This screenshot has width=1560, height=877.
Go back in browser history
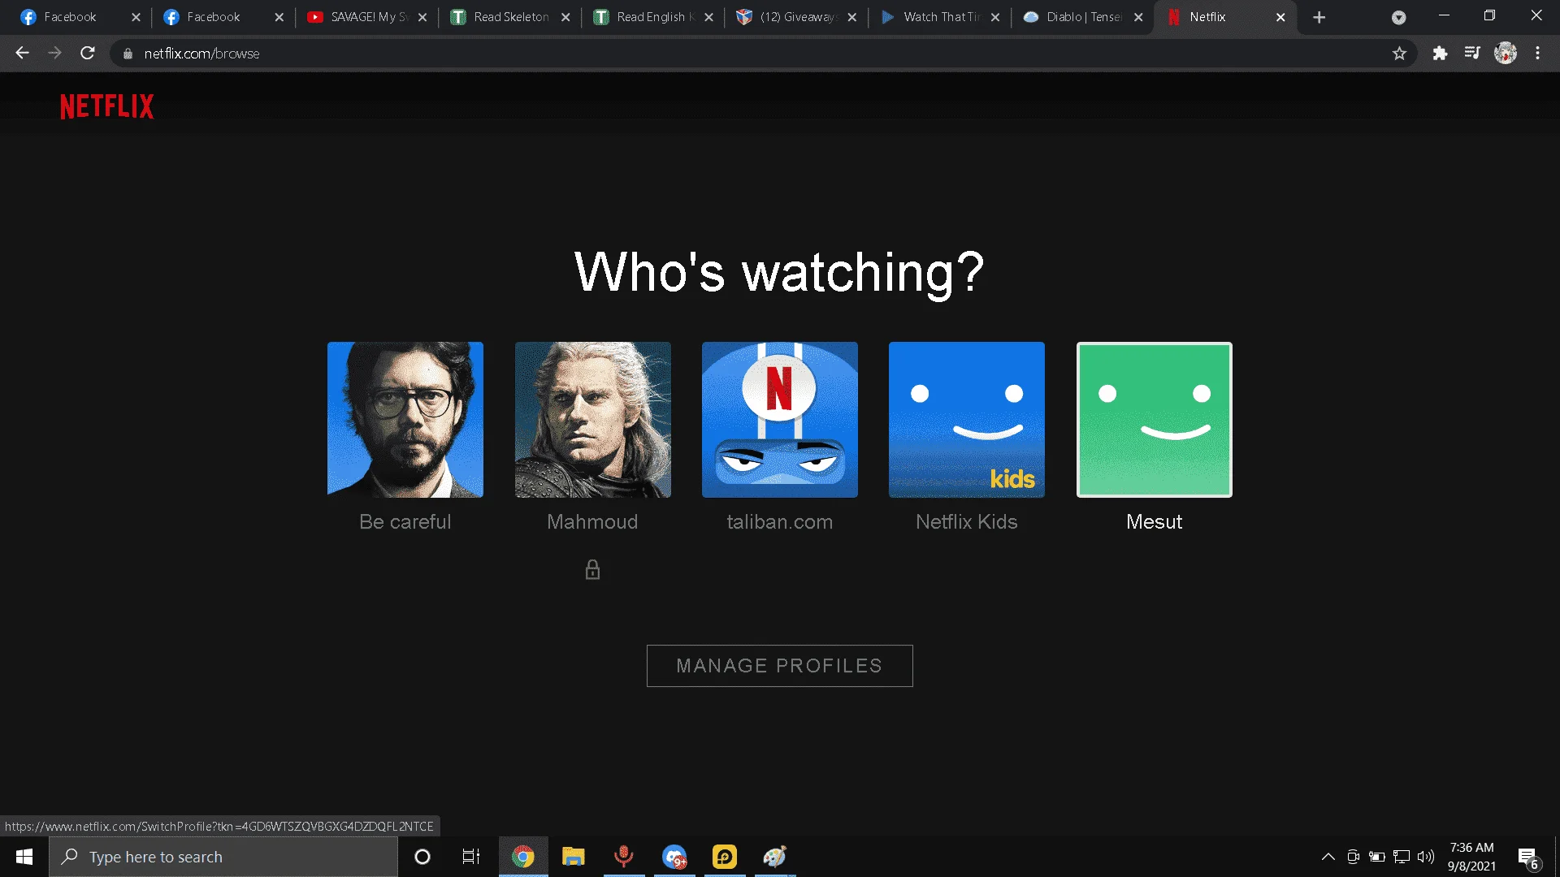point(22,54)
